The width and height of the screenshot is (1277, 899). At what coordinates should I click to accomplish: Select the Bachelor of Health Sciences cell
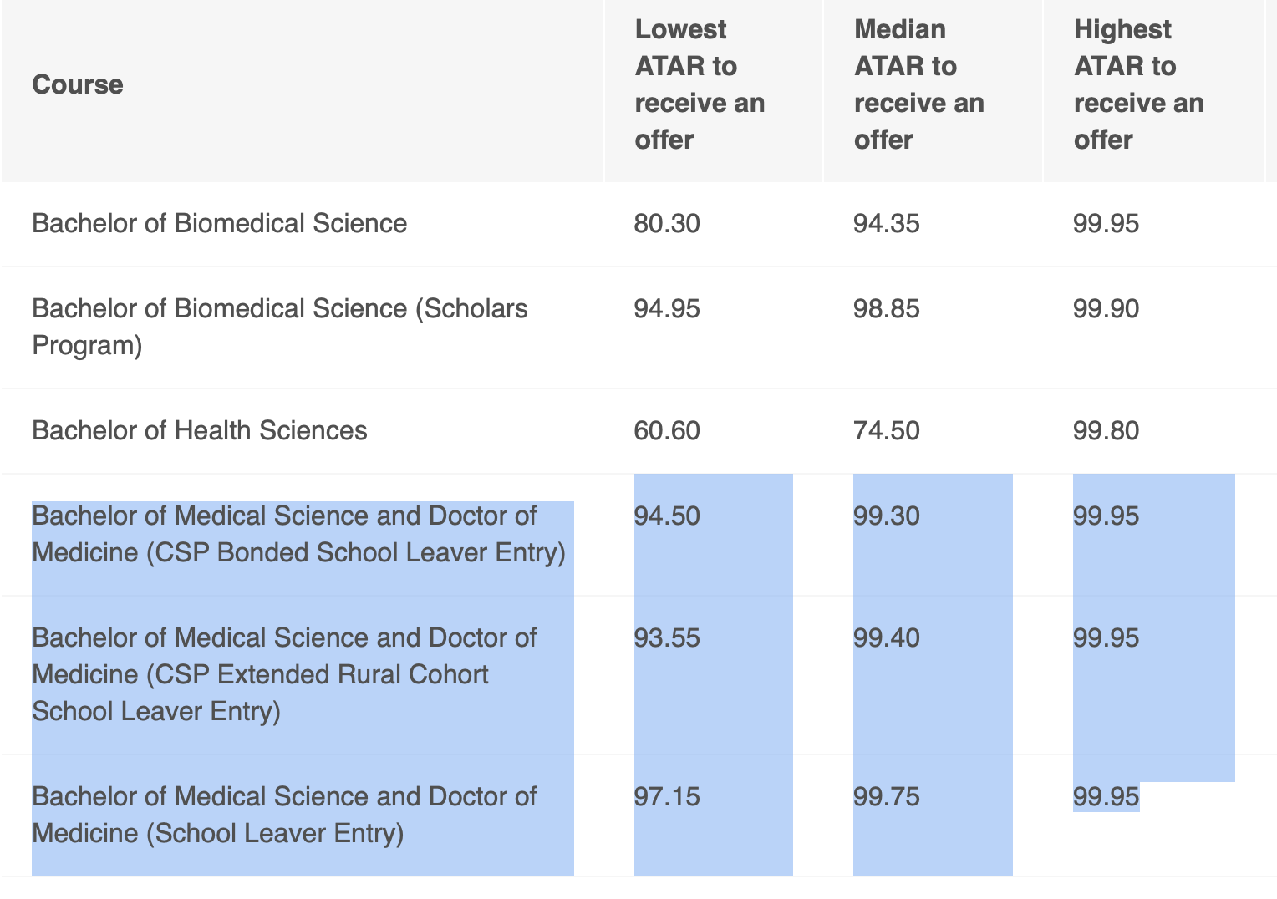pos(199,430)
